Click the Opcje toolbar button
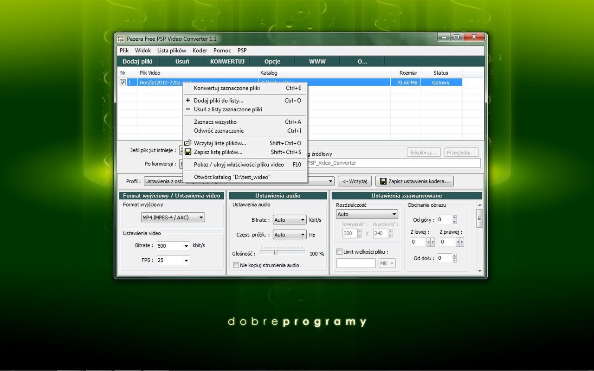The width and height of the screenshot is (594, 371). [272, 61]
